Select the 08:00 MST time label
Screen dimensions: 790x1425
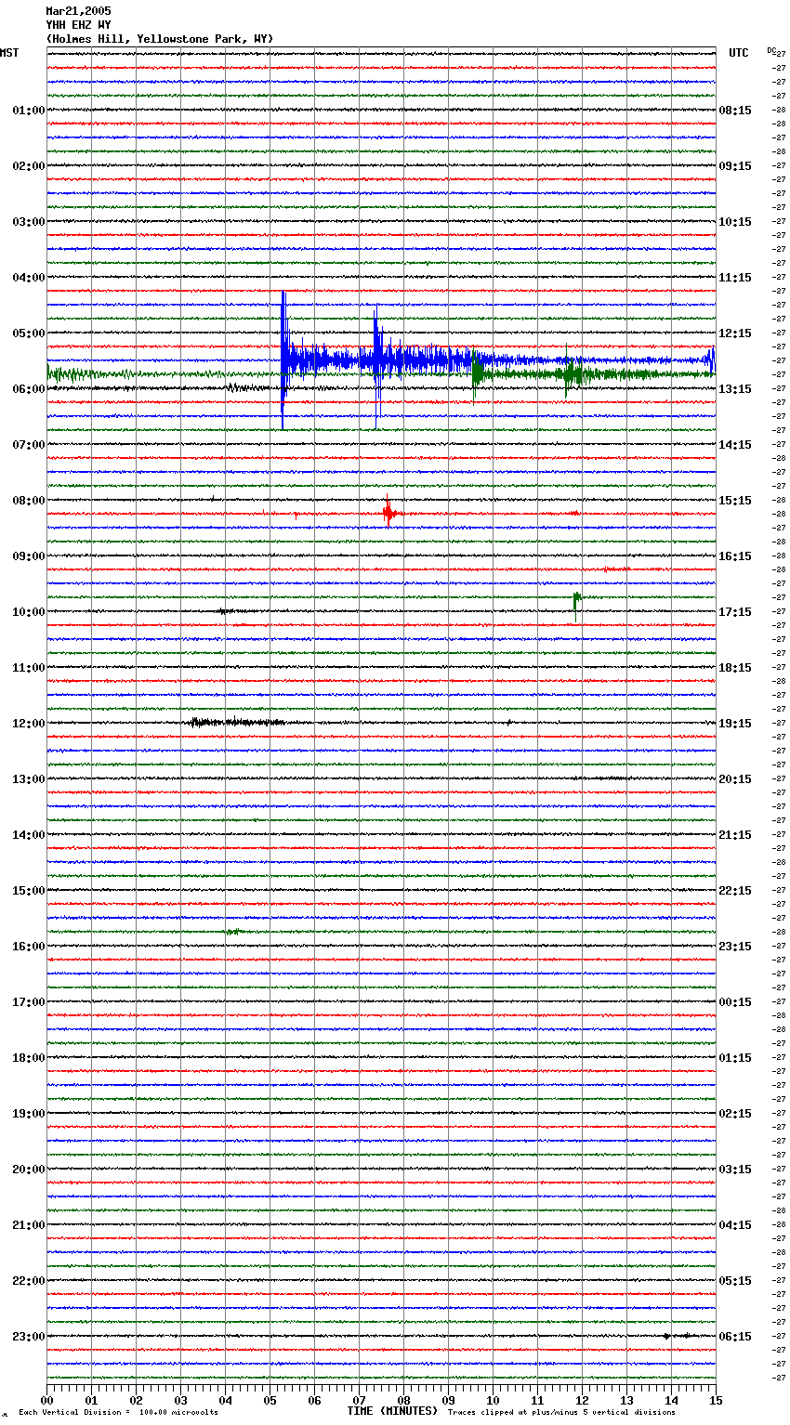coord(29,501)
